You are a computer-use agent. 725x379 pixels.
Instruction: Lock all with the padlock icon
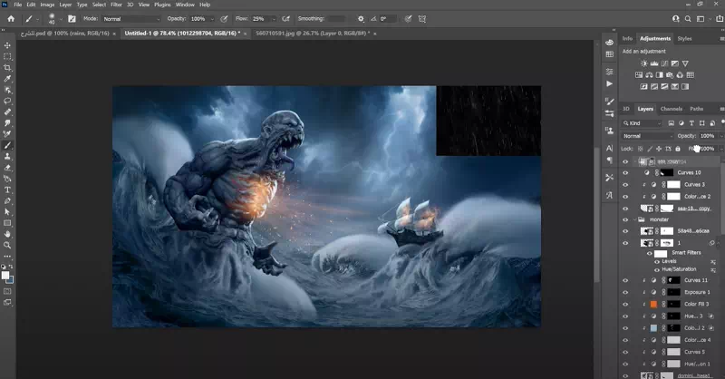[678, 149]
